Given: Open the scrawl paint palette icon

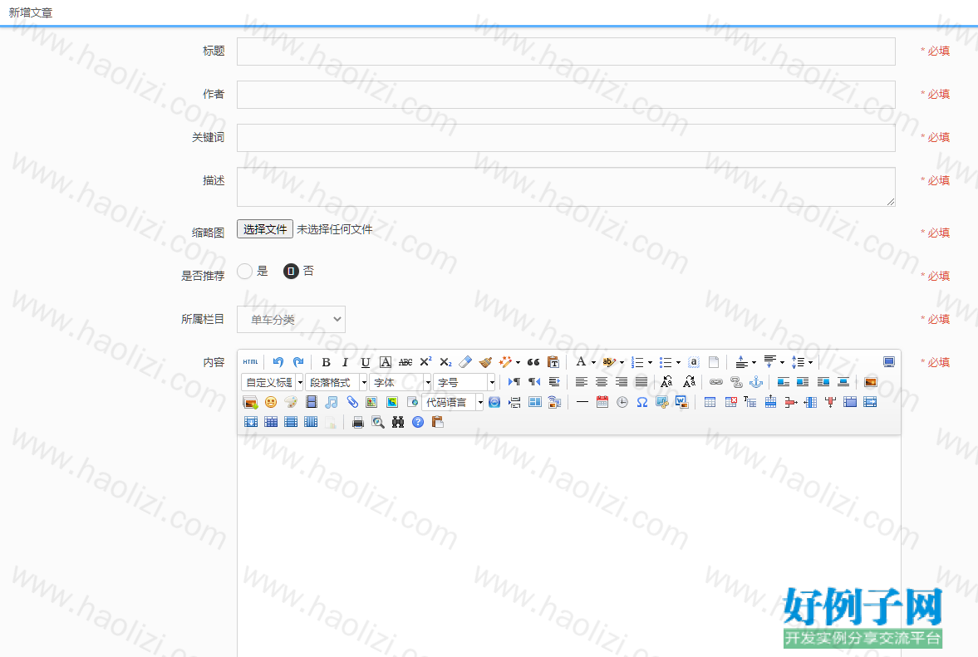Looking at the screenshot, I should pyautogui.click(x=291, y=402).
